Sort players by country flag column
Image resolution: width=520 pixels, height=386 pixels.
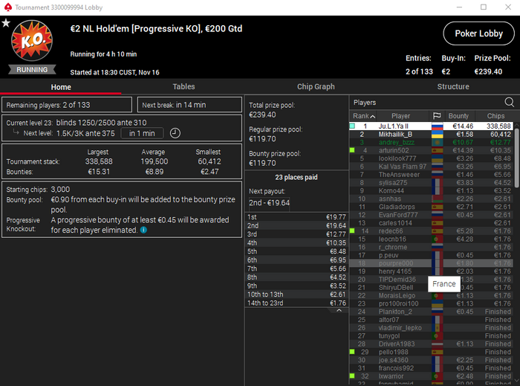(x=437, y=116)
